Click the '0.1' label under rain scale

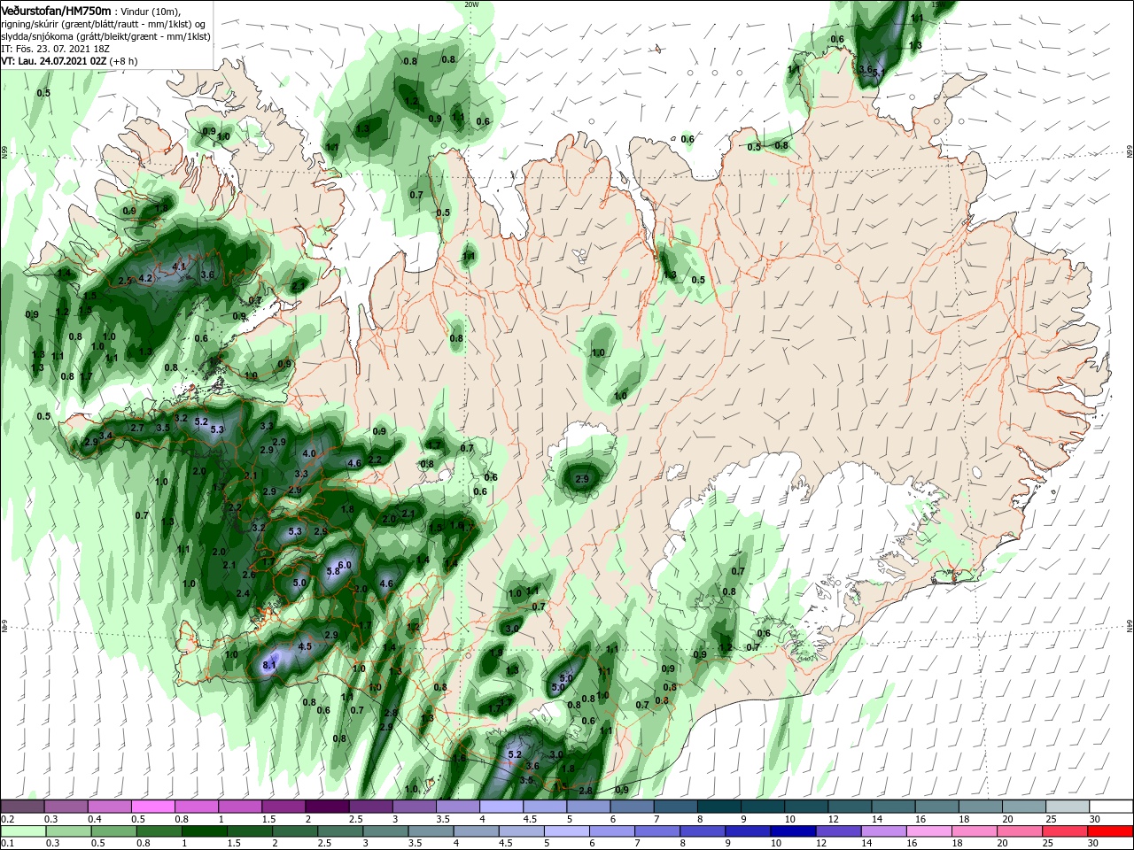pyautogui.click(x=8, y=844)
